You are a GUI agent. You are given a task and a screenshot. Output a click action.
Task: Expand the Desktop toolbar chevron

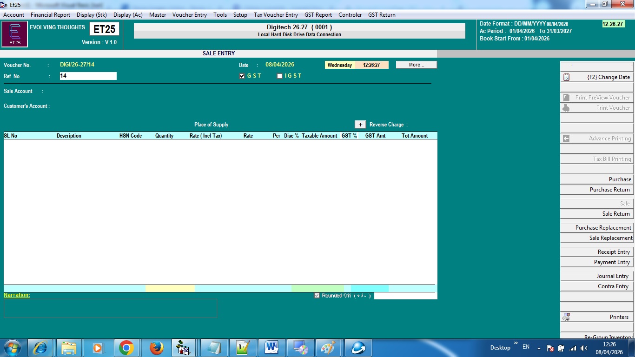coord(516,344)
